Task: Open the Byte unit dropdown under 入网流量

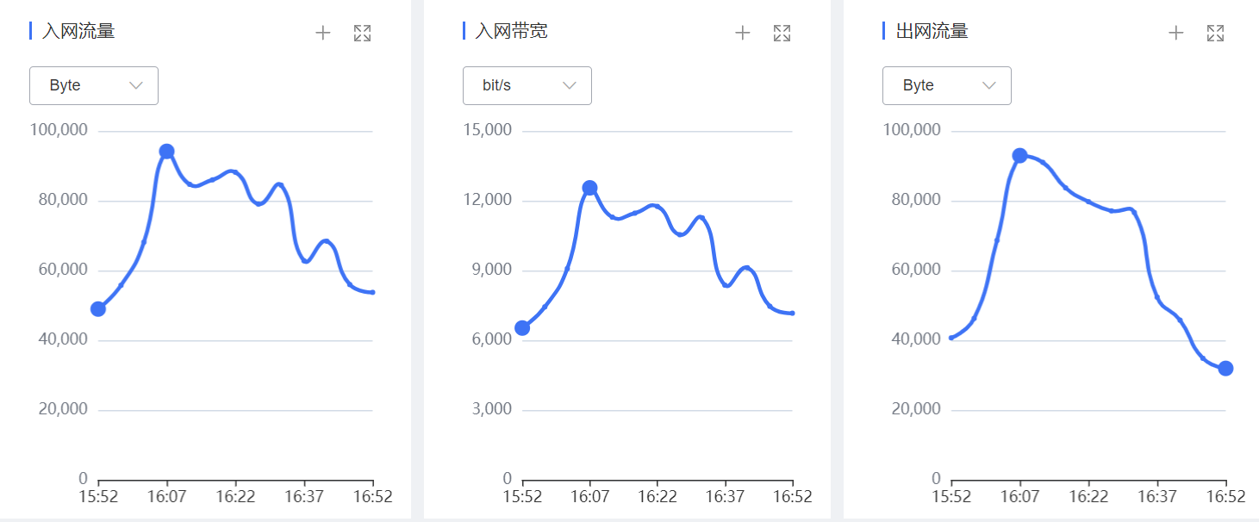Action: (x=94, y=85)
